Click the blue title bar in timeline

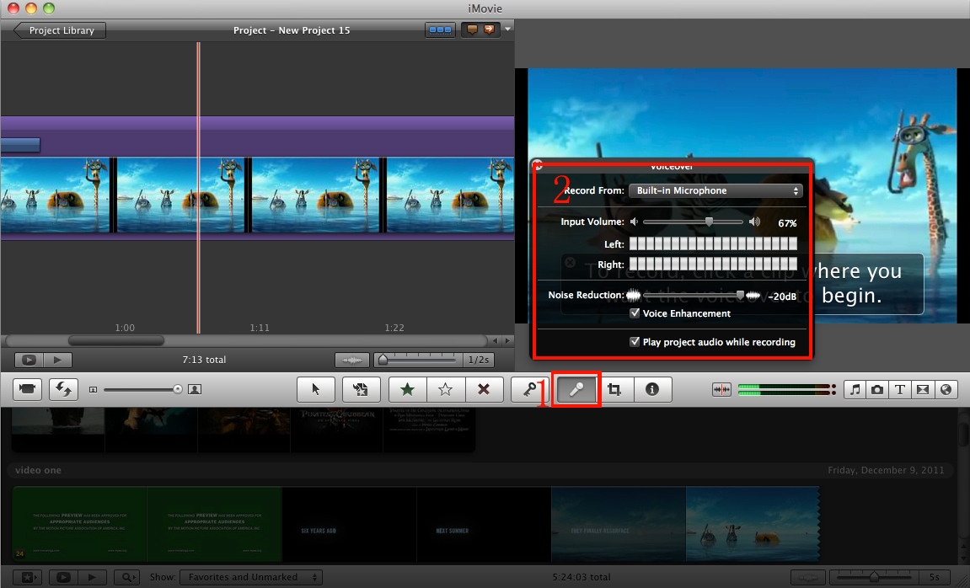20,145
